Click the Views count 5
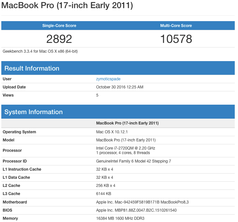The image size is (238, 222). (97, 95)
